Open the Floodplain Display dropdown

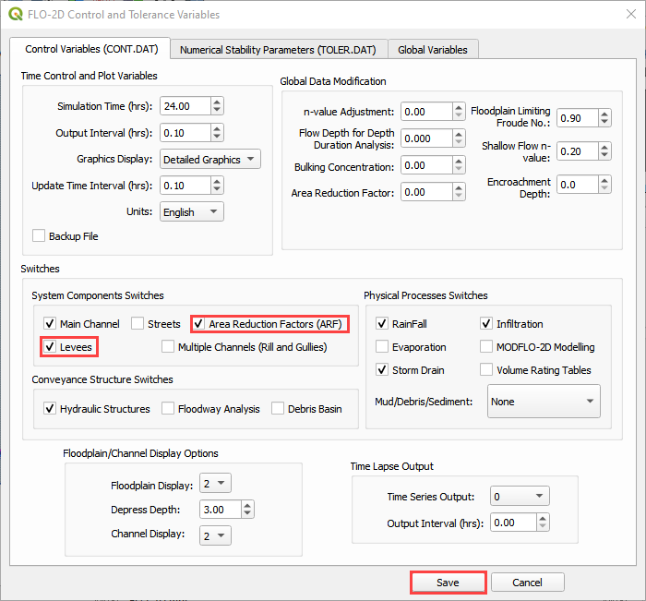tap(216, 485)
